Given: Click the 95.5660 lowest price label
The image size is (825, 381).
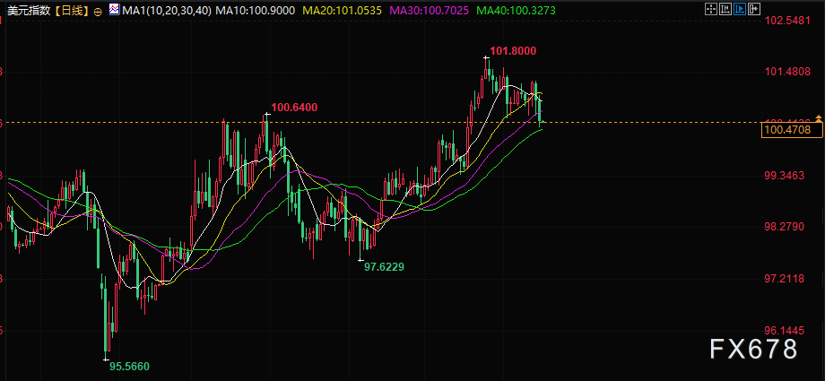Looking at the screenshot, I should 129,366.
